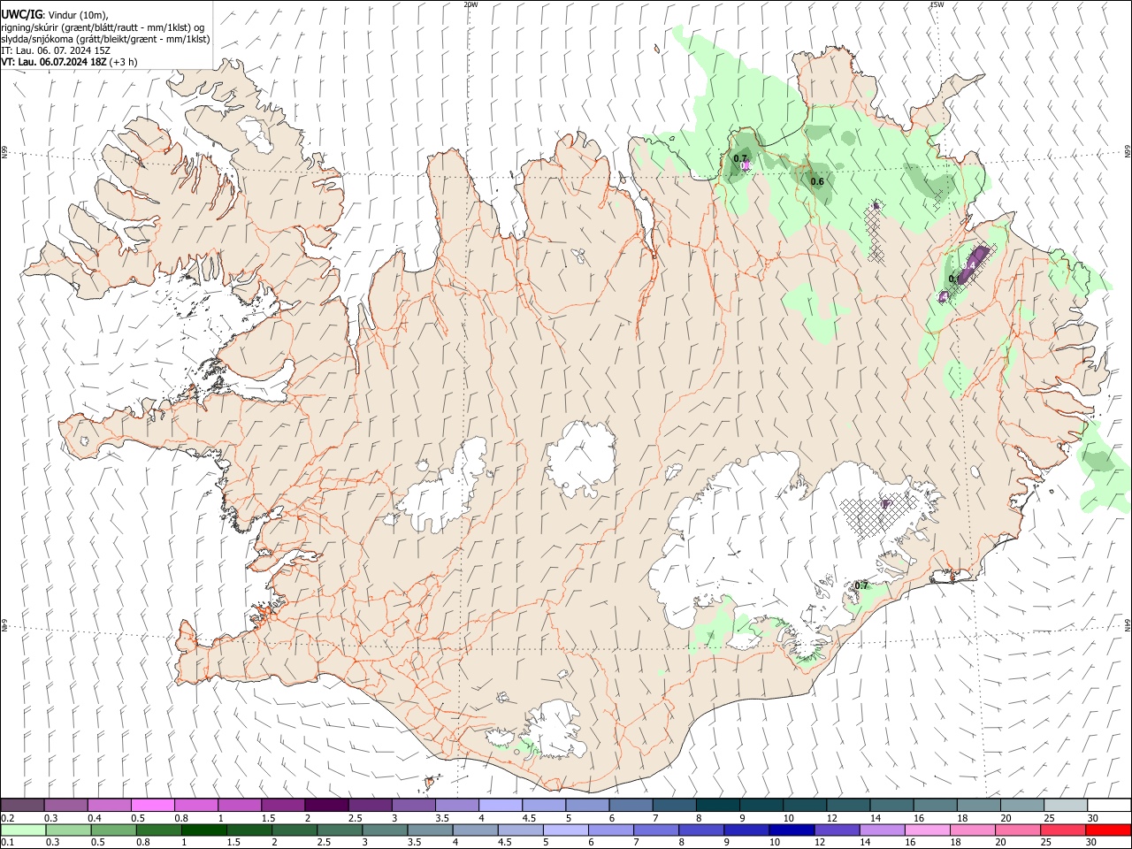Click the purple snow patch in northeast Iceland
Screen dimensions: 1132x849
[x=973, y=265]
